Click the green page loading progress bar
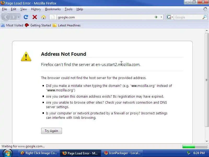209x157 pixels. pos(195,147)
